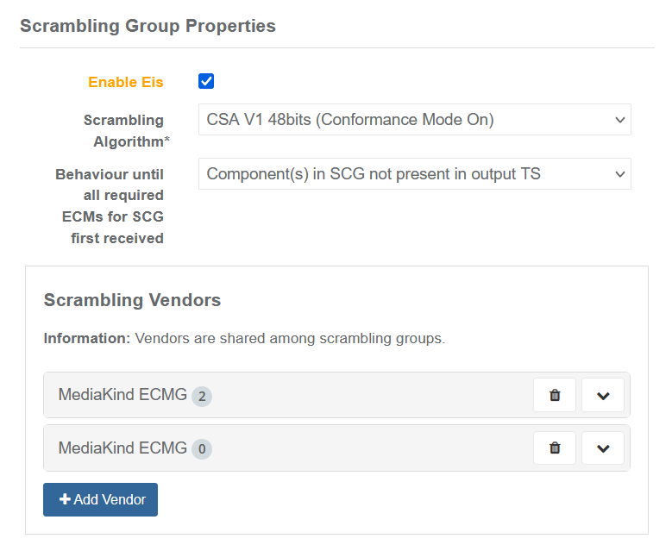672x551 pixels.
Task: Expand the MediaKind ECMG vendor showing count 2
Action: pyautogui.click(x=603, y=396)
